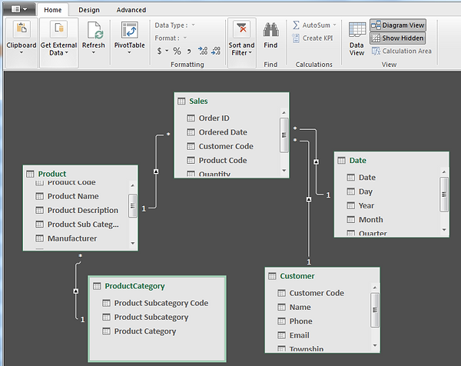Toggle Diagram View

pos(398,25)
